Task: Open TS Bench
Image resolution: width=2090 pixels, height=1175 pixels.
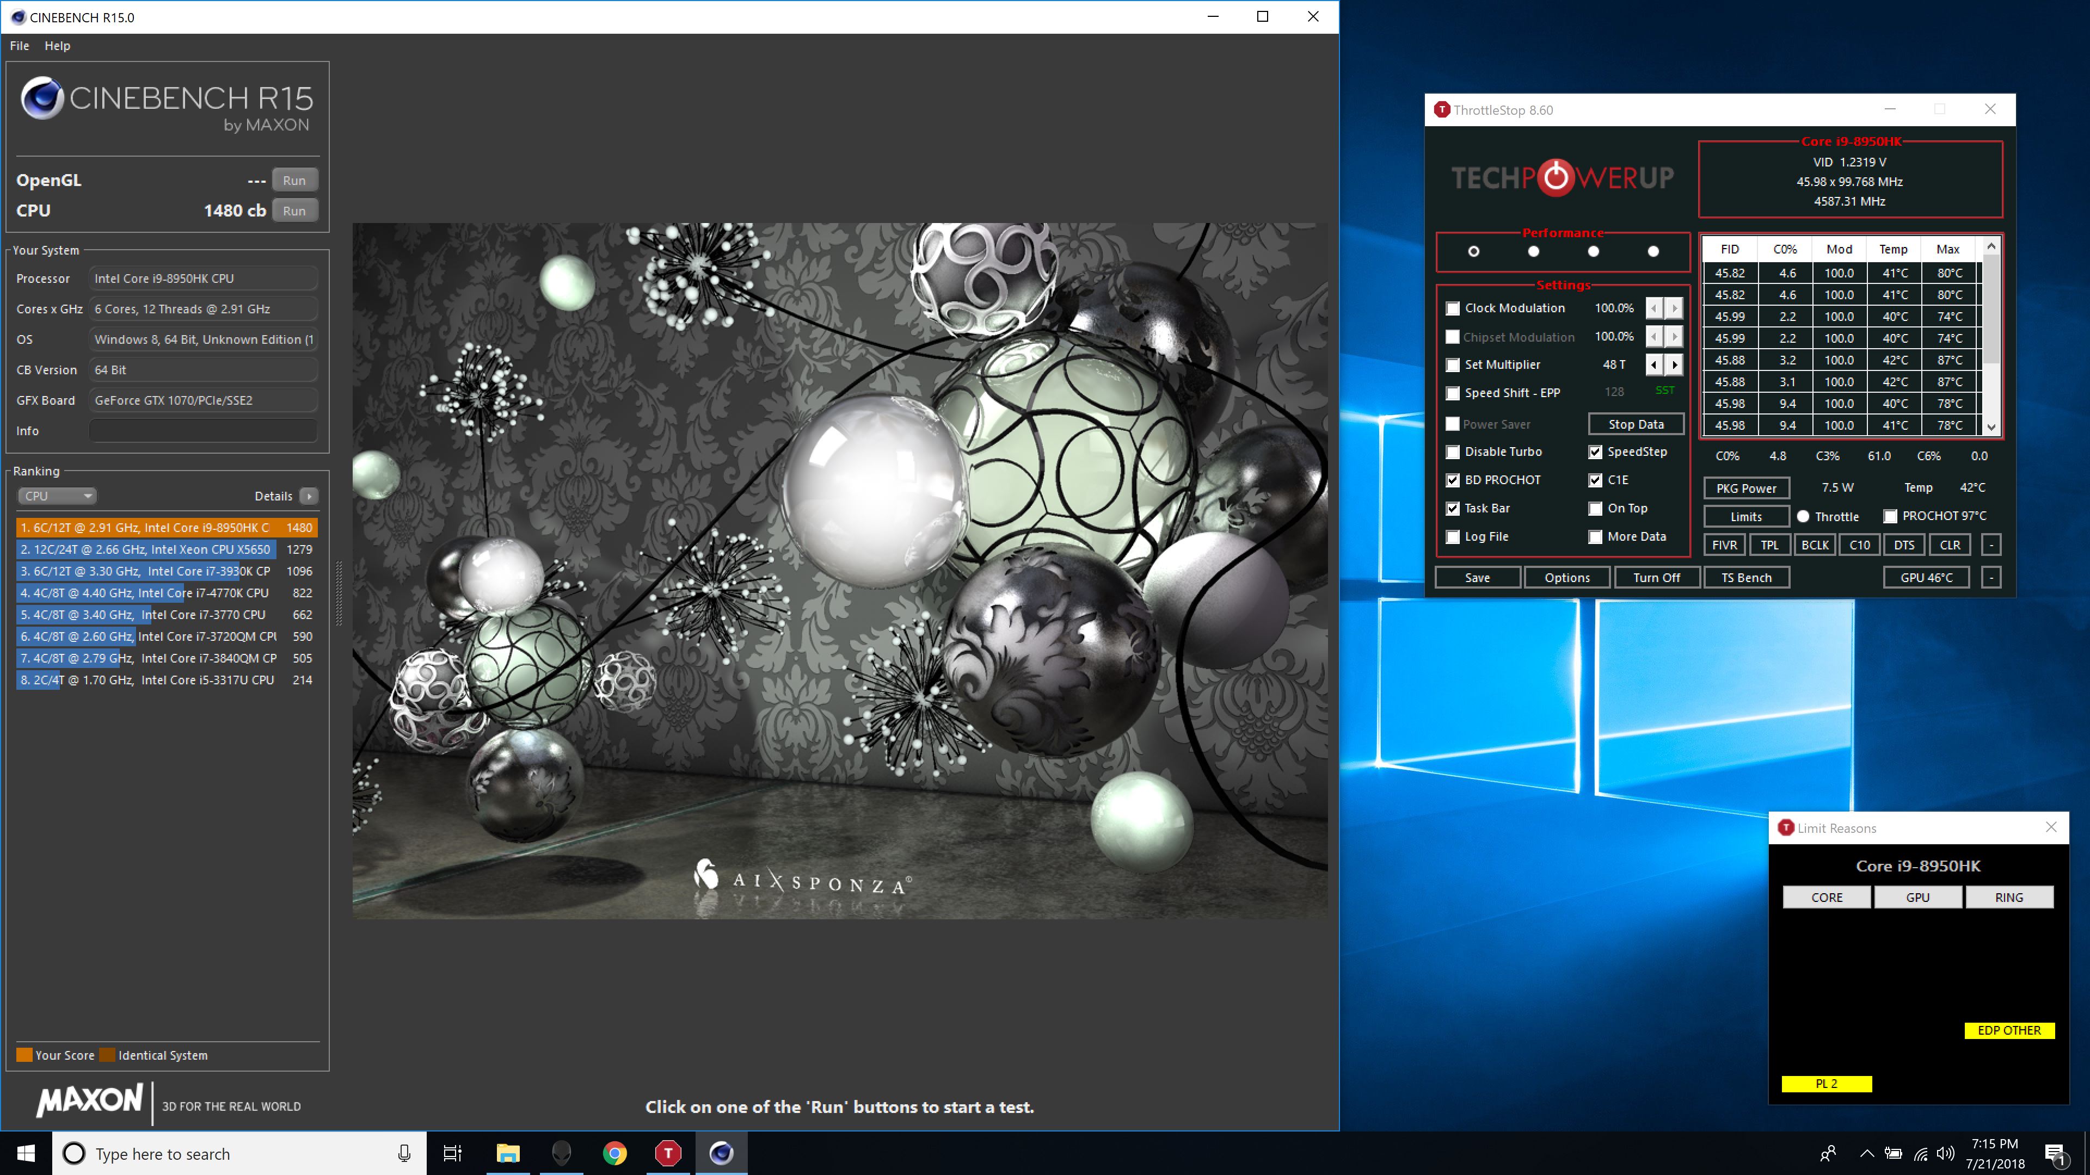Action: [x=1746, y=577]
